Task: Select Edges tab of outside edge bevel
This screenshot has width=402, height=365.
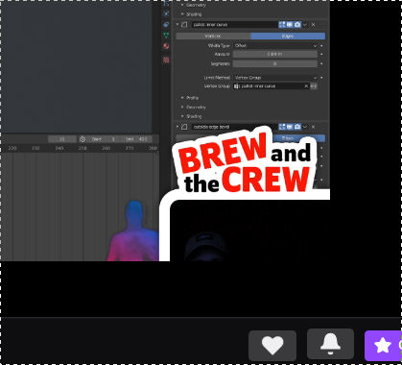Action: pyautogui.click(x=288, y=138)
